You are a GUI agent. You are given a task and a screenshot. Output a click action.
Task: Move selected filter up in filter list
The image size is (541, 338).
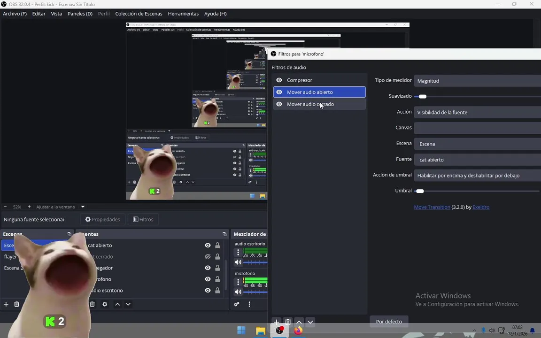pyautogui.click(x=299, y=322)
